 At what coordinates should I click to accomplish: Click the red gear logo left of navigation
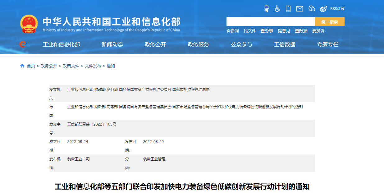click(23, 44)
